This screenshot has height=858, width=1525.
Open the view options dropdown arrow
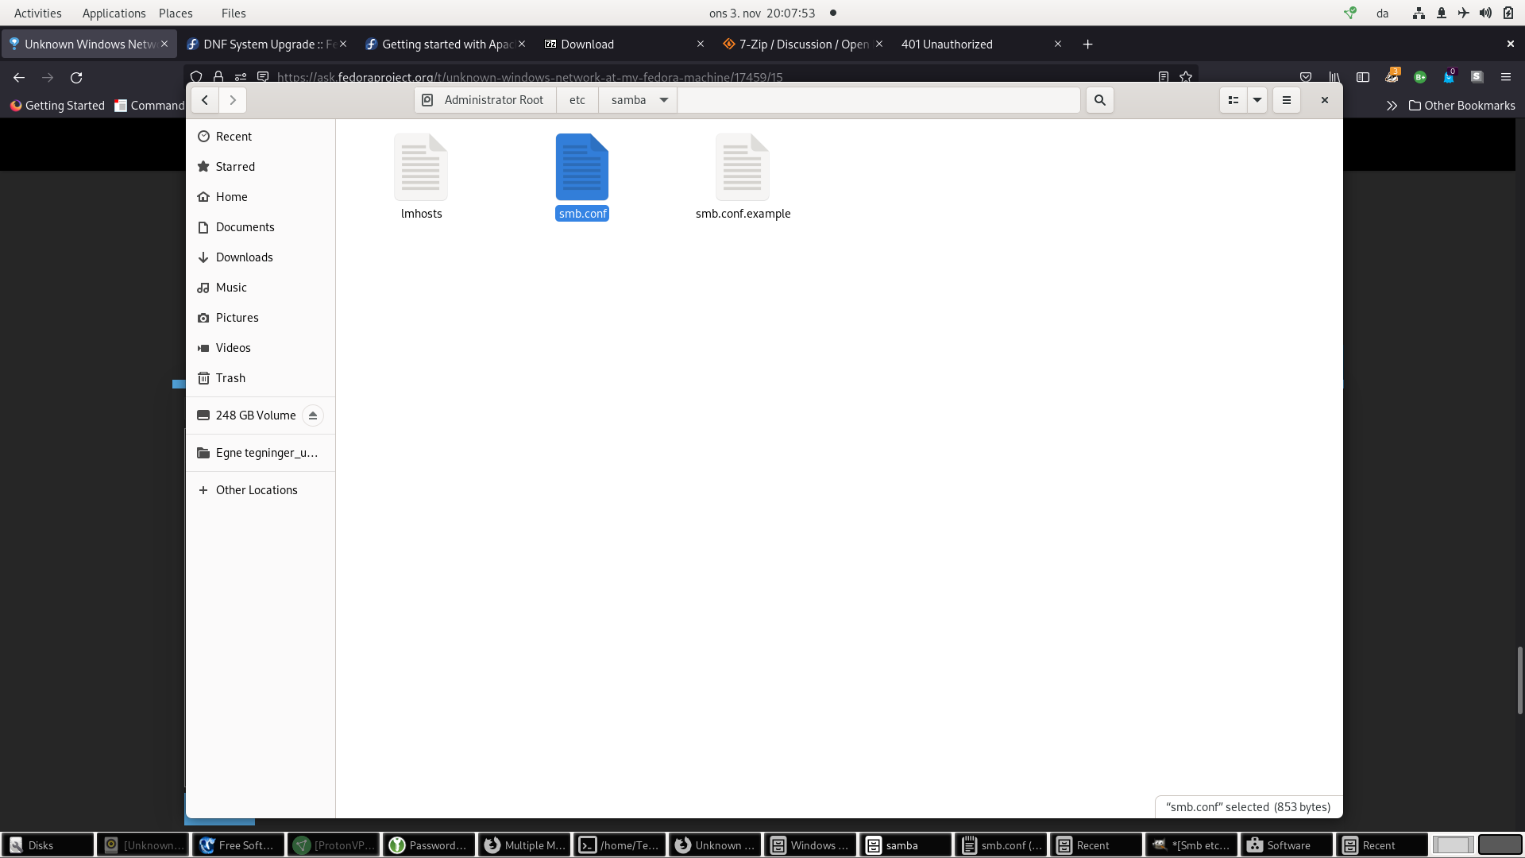[x=1257, y=100]
